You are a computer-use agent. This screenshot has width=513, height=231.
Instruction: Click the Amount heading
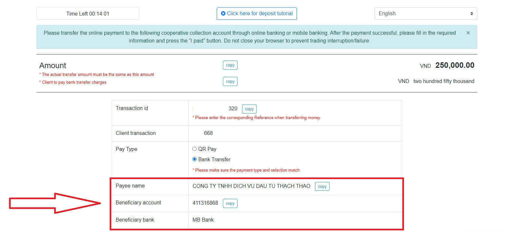[53, 66]
